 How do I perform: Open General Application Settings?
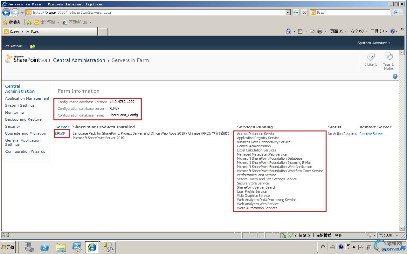[23, 142]
